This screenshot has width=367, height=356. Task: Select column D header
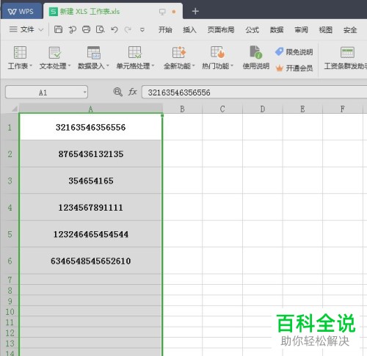[x=263, y=109]
